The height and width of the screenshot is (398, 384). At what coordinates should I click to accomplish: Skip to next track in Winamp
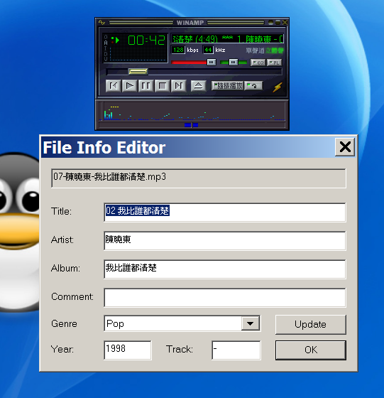coord(179,86)
